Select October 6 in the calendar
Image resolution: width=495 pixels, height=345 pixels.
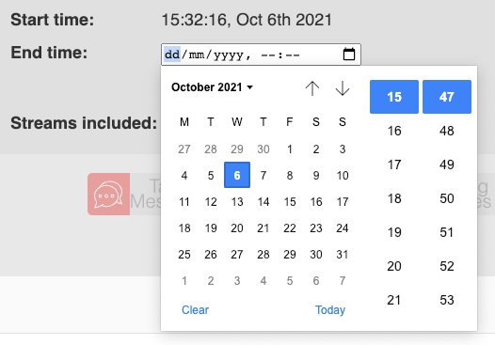pyautogui.click(x=237, y=175)
